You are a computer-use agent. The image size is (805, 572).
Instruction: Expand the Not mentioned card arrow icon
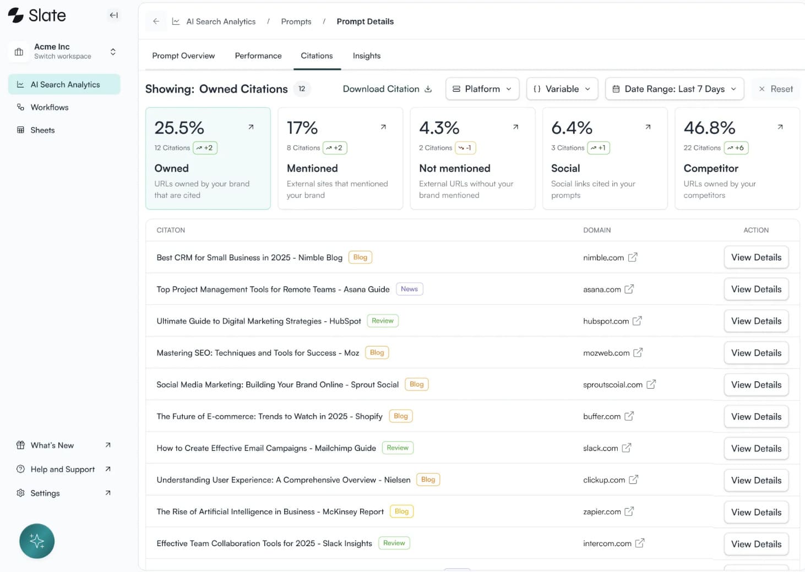pos(516,127)
